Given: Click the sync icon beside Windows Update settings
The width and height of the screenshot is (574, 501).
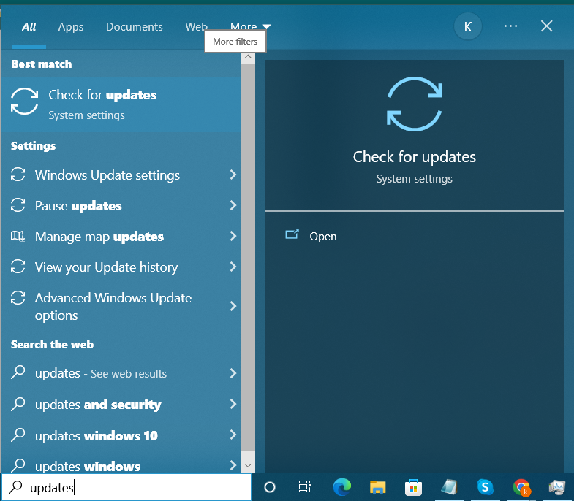Looking at the screenshot, I should click(x=18, y=175).
